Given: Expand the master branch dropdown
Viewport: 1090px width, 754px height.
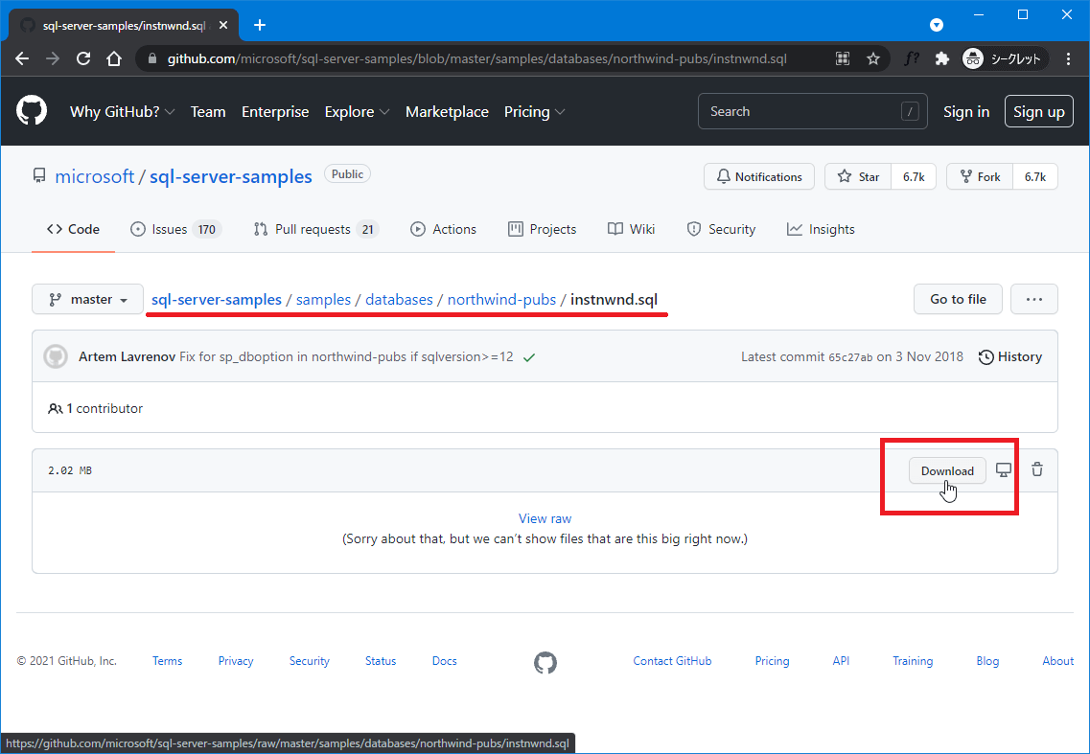Looking at the screenshot, I should click(87, 299).
